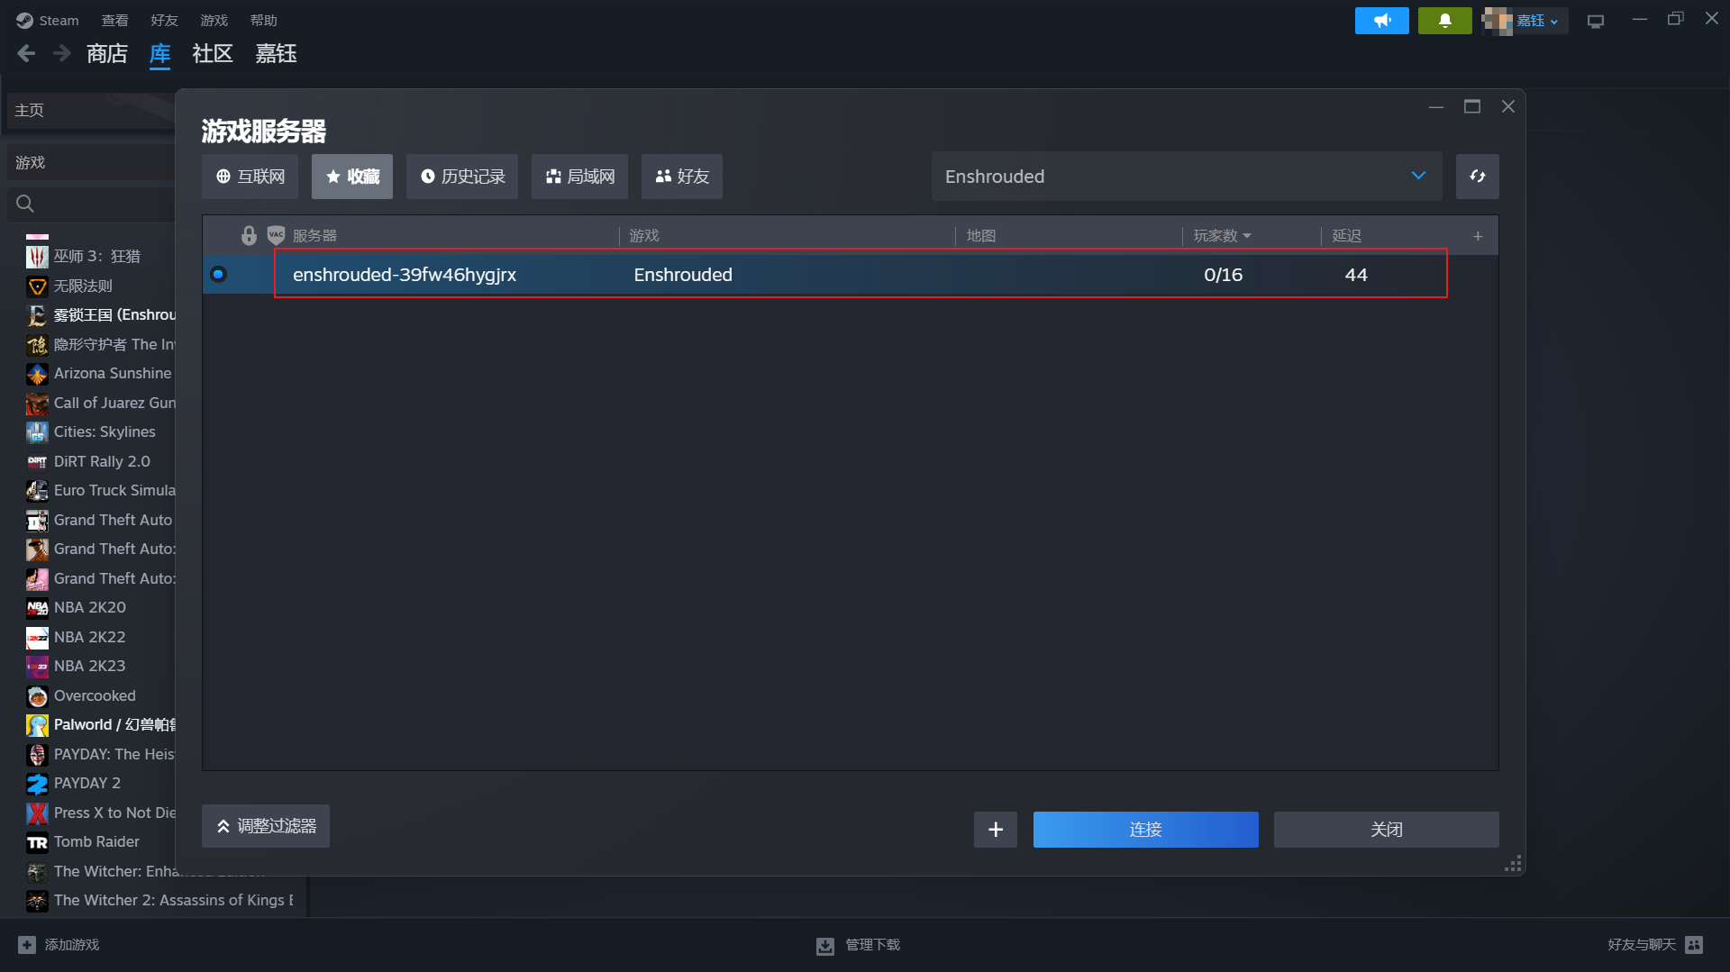
Task: Sort by 延迟 column header
Action: click(x=1346, y=236)
